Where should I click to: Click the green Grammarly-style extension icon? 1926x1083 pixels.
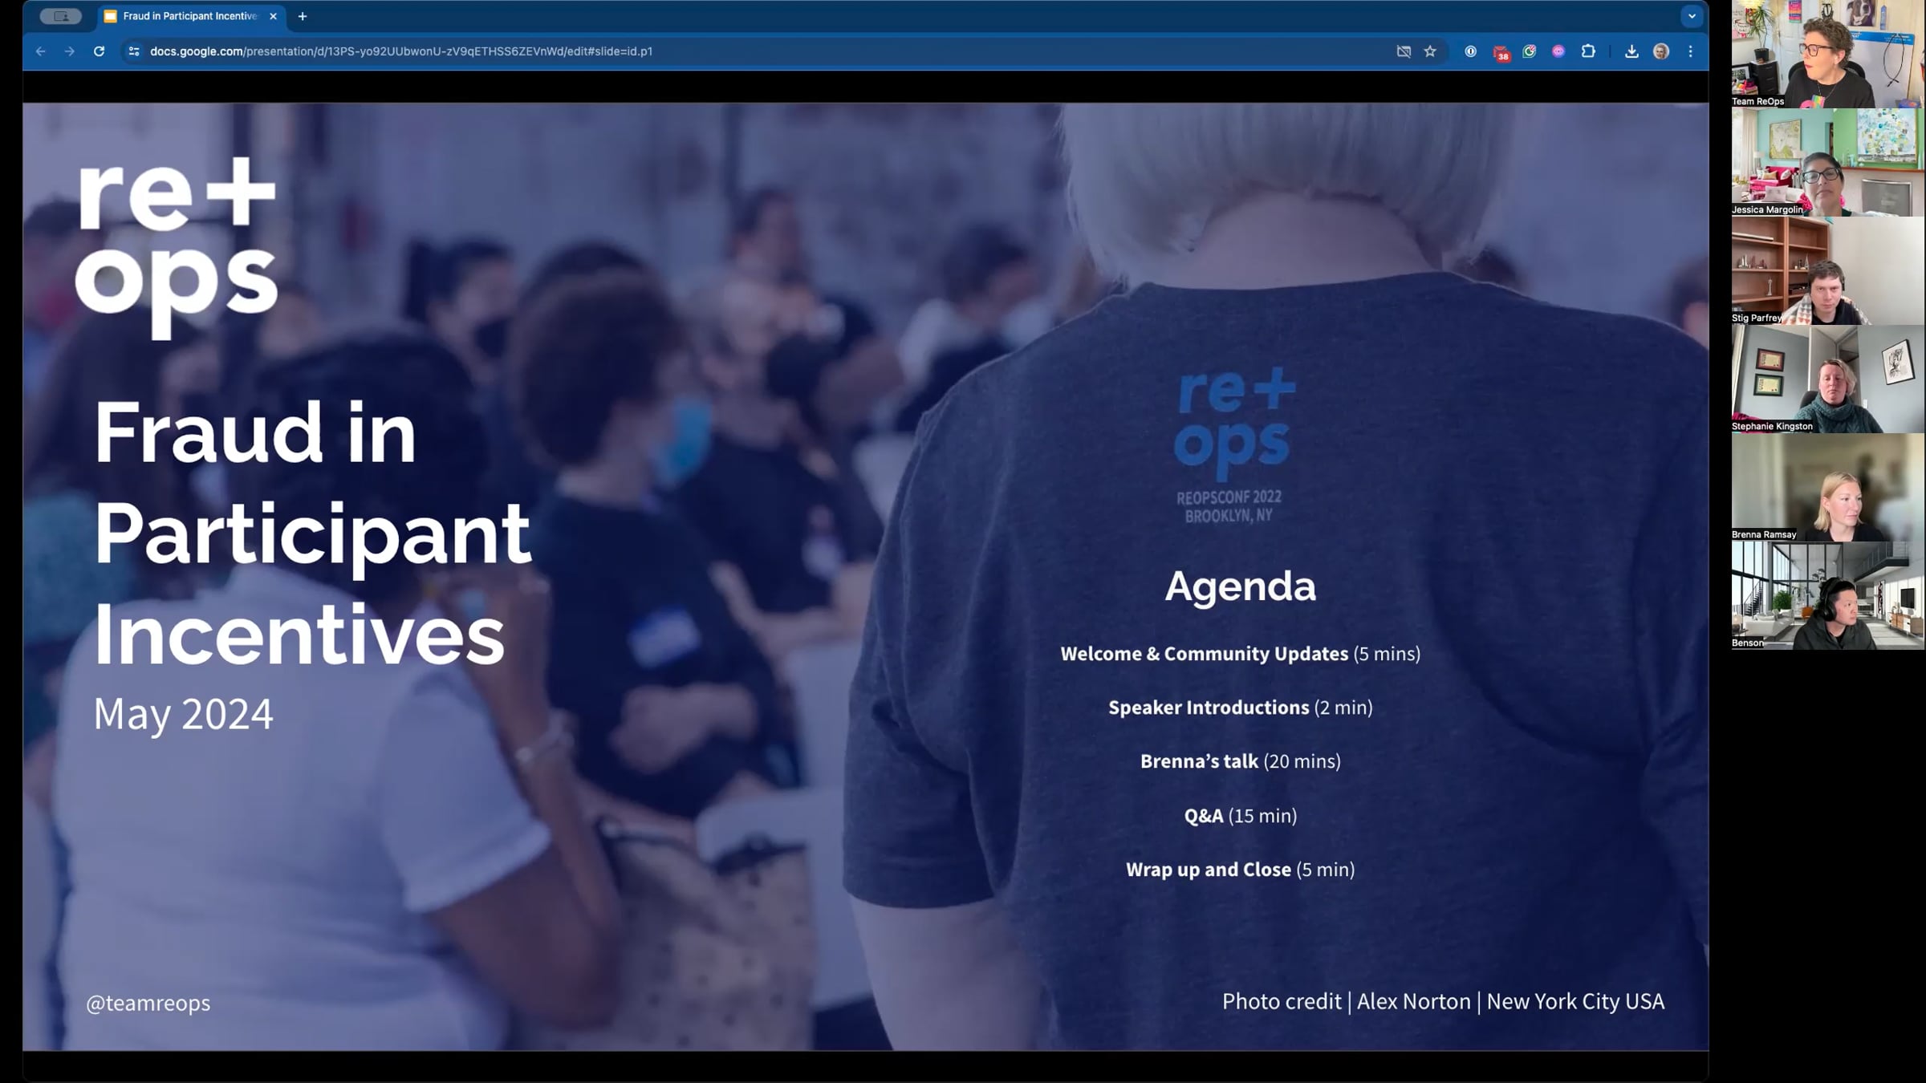1530,51
